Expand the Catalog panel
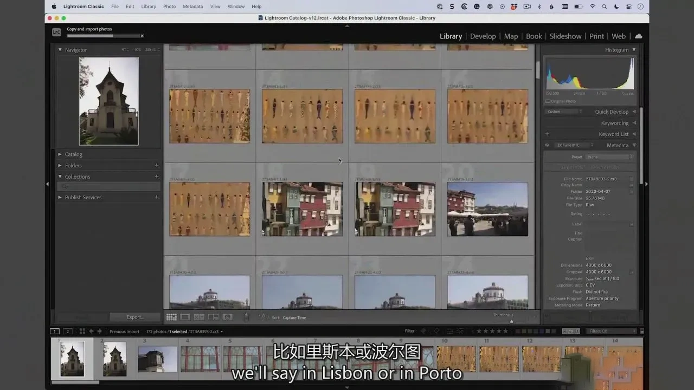This screenshot has width=694, height=390. click(60, 154)
